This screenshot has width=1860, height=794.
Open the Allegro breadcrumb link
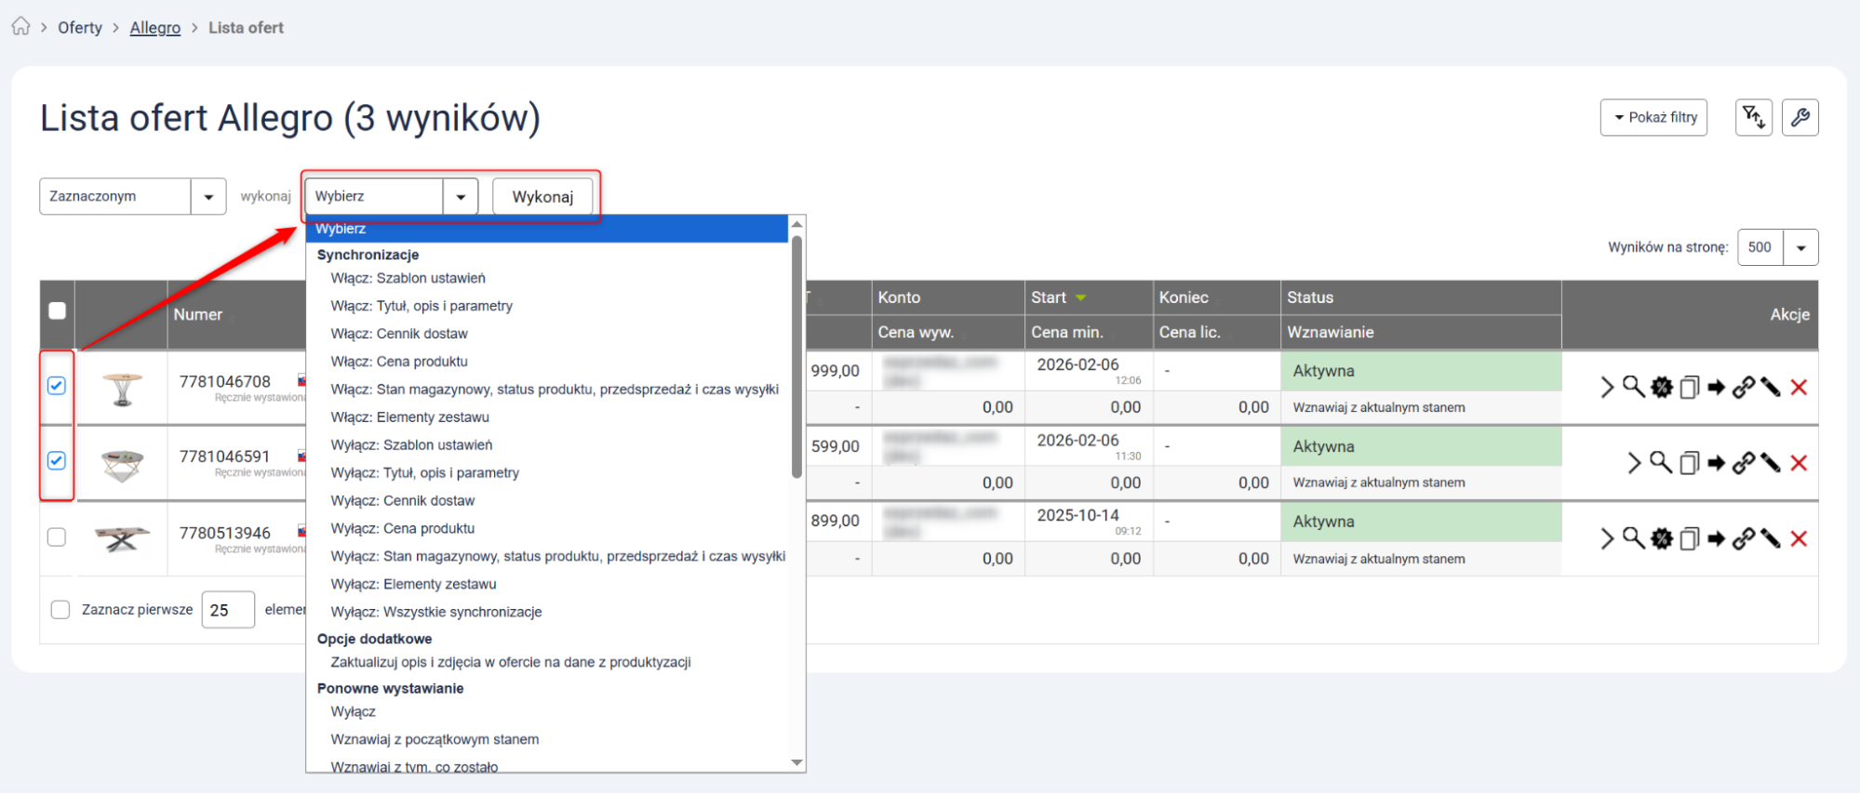tap(155, 28)
